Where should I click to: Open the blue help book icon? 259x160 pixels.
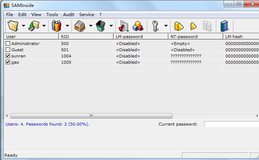(x=224, y=26)
